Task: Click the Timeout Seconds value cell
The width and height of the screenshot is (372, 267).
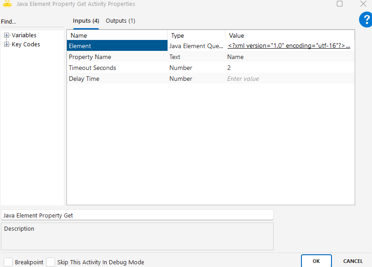Action: [x=289, y=68]
